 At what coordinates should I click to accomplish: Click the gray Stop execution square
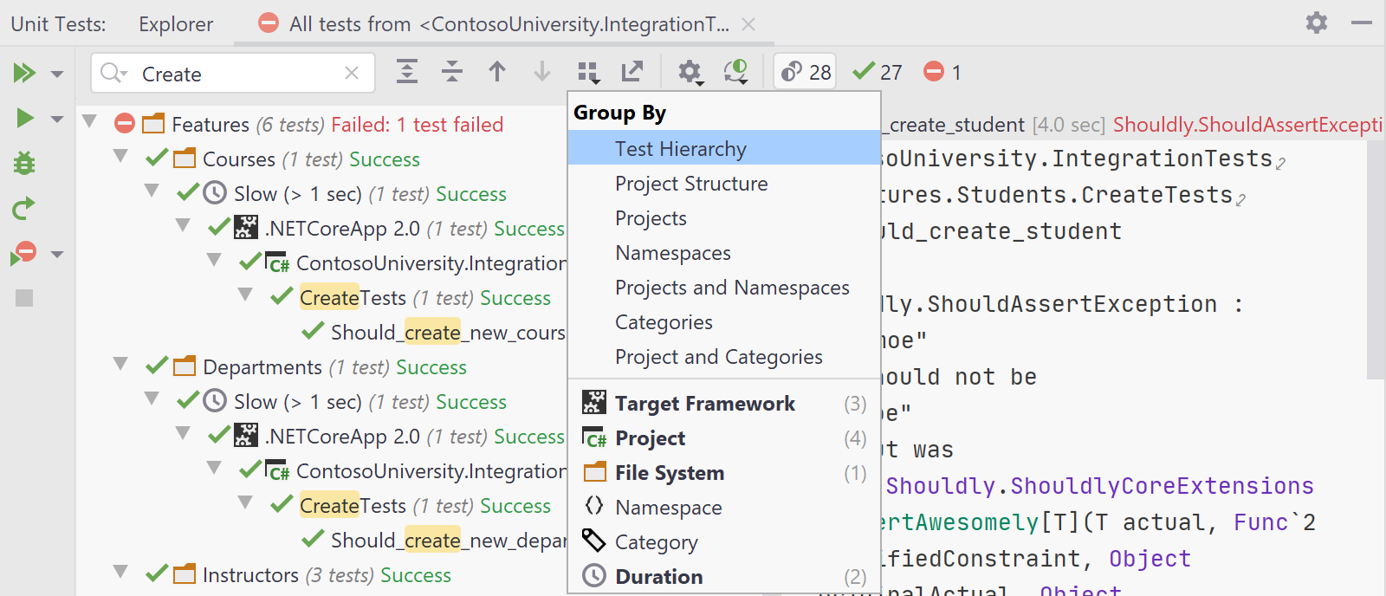[x=24, y=298]
